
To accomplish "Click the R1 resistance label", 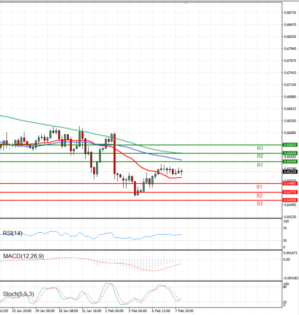I will 260,165.
